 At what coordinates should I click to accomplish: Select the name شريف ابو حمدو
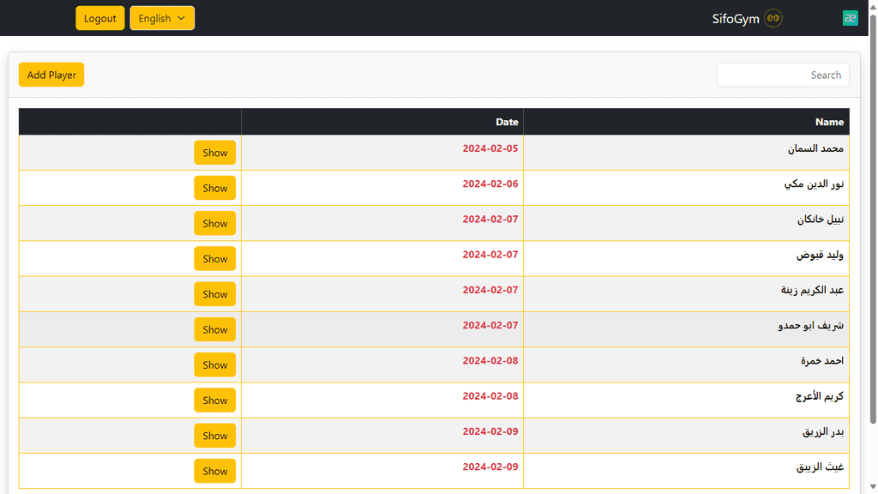pyautogui.click(x=810, y=325)
